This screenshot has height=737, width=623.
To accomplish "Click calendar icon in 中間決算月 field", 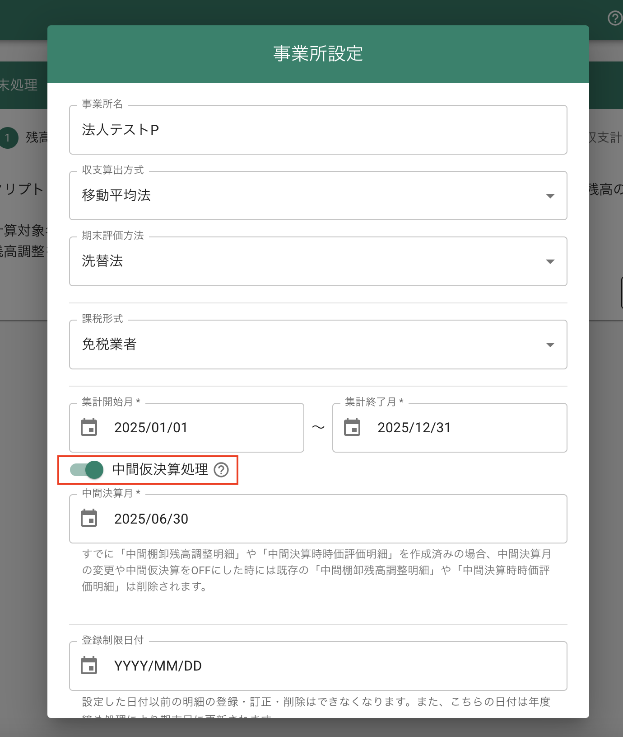I will pyautogui.click(x=89, y=518).
